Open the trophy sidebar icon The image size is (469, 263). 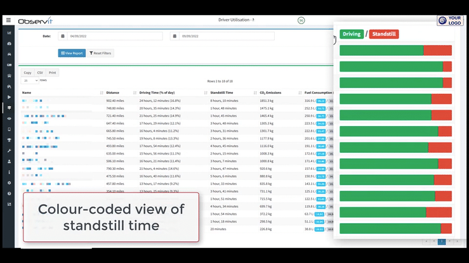coord(10,140)
